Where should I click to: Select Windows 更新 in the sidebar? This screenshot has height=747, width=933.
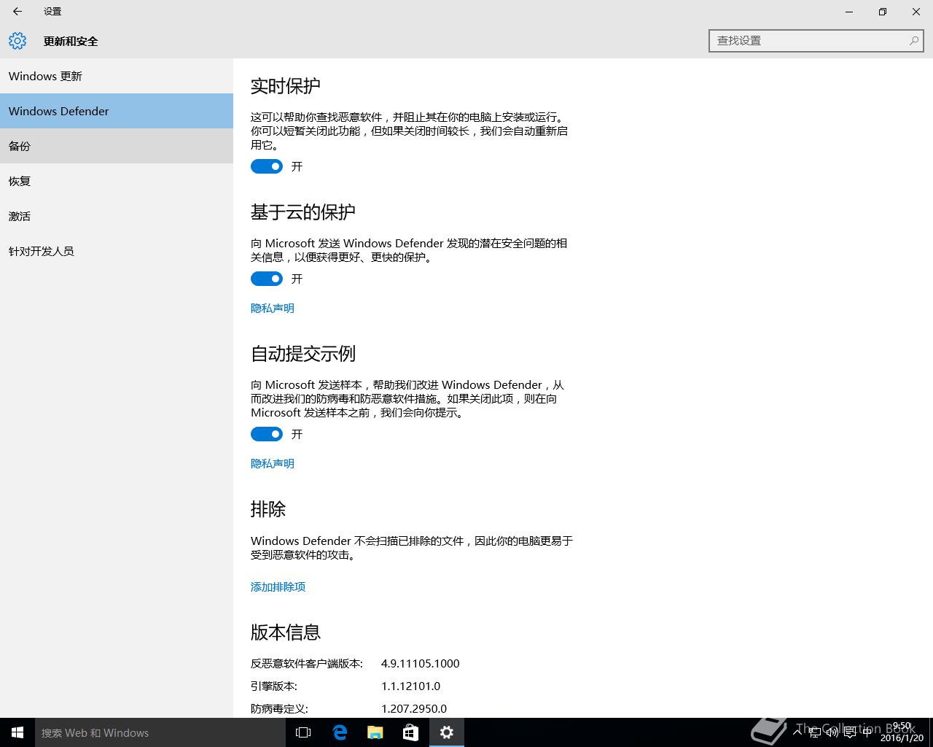[x=117, y=76]
